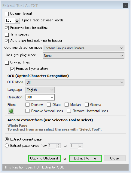Increase page range from value up arrow
The height and width of the screenshot is (173, 131).
pos(59,145)
